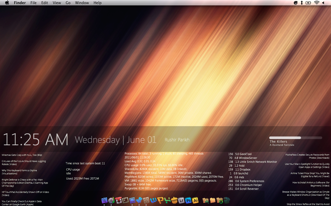This screenshot has width=331, height=206.
Task: Click headline Miramax Gets Cozy with Hulu, Too
Action: point(22,155)
